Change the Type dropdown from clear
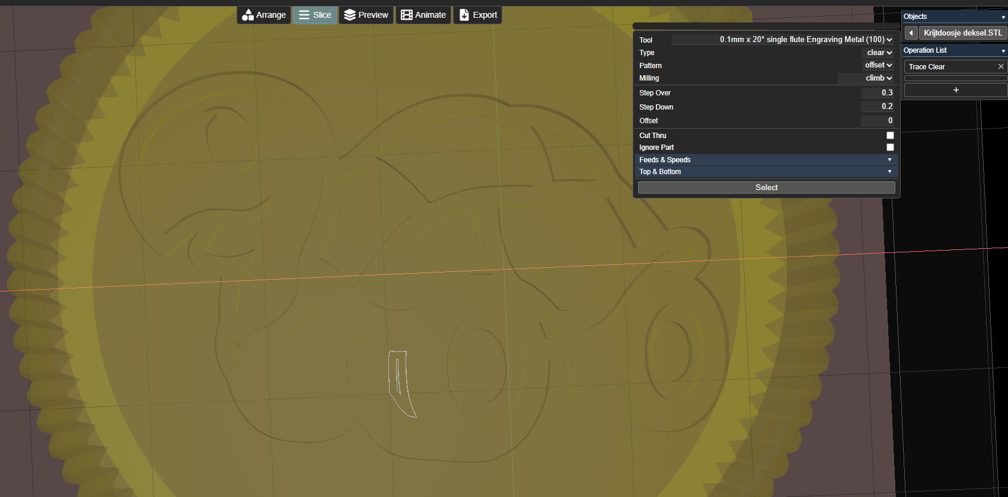This screenshot has height=497, width=1008. pyautogui.click(x=879, y=53)
